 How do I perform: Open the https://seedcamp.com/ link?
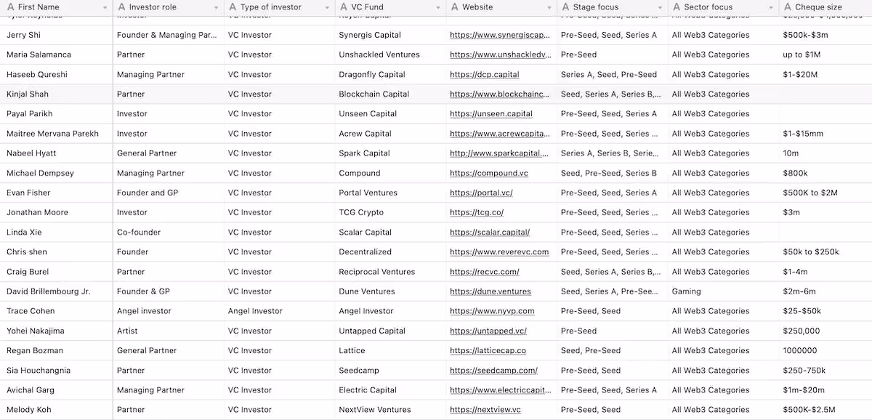point(493,371)
